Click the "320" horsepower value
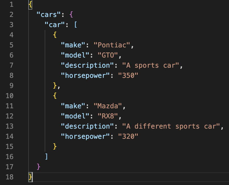The height and width of the screenshot is (185, 229). tap(128, 136)
